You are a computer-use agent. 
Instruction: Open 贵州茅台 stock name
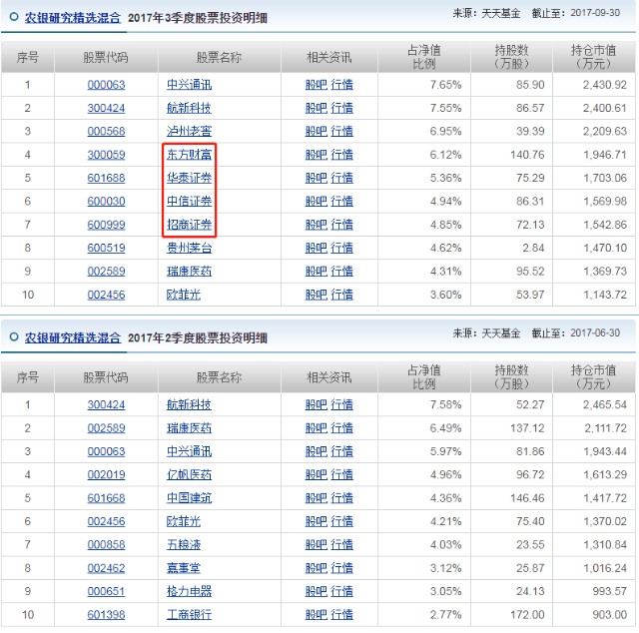pyautogui.click(x=189, y=248)
